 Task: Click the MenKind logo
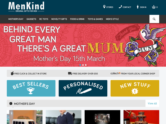26,7
